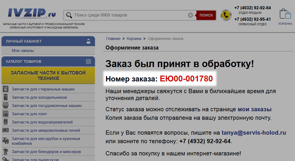
Task: Open Запчасти для водонагревателей category
Action: tap(42, 122)
